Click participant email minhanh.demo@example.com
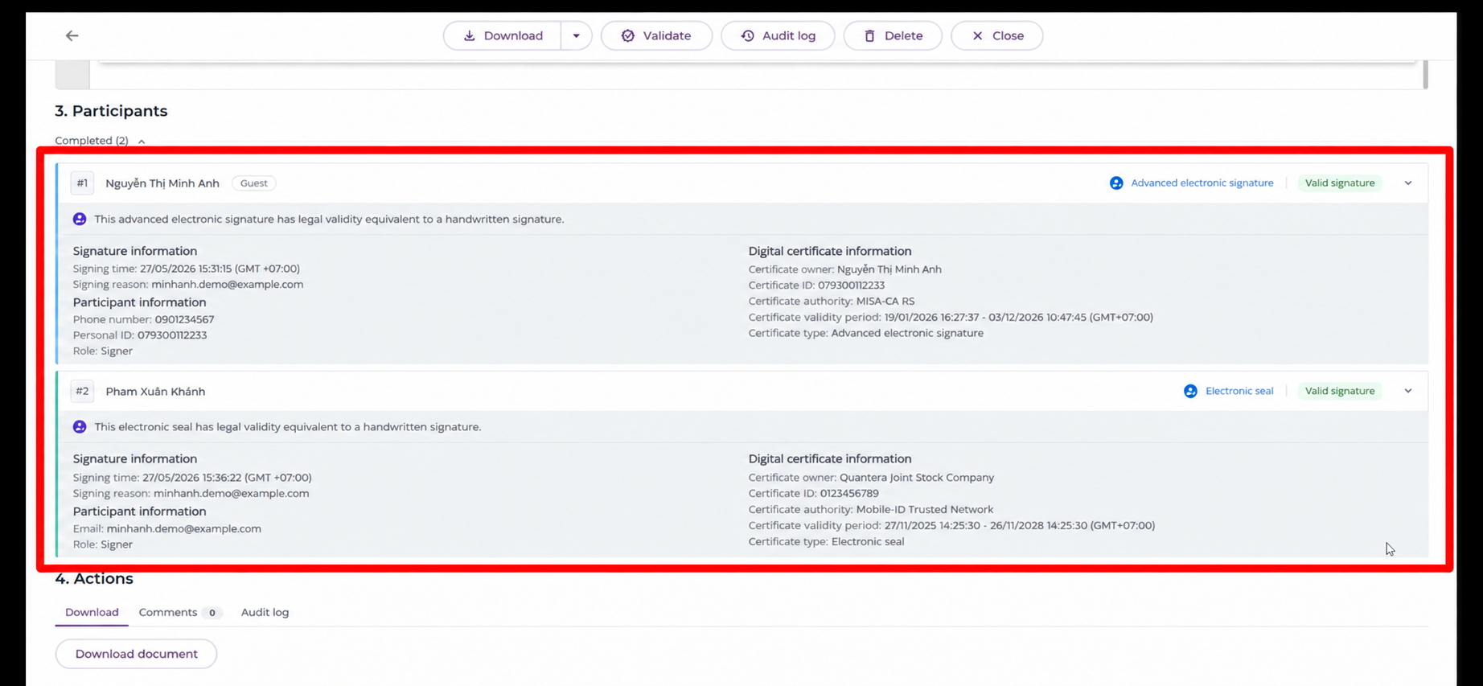 (184, 529)
